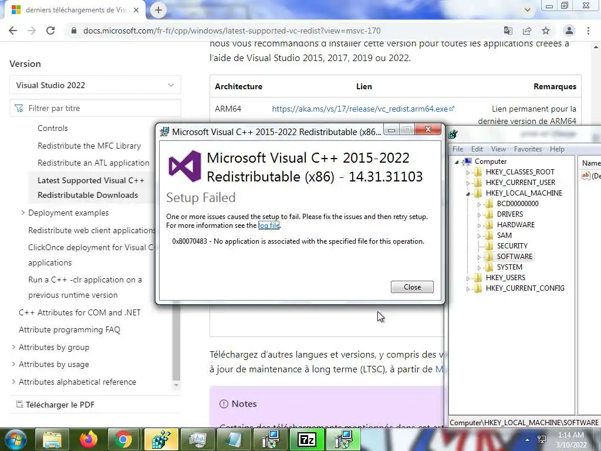The height and width of the screenshot is (451, 601).
Task: Collapse the HKEY_LOCAL_MACHINE key
Action: coord(468,194)
